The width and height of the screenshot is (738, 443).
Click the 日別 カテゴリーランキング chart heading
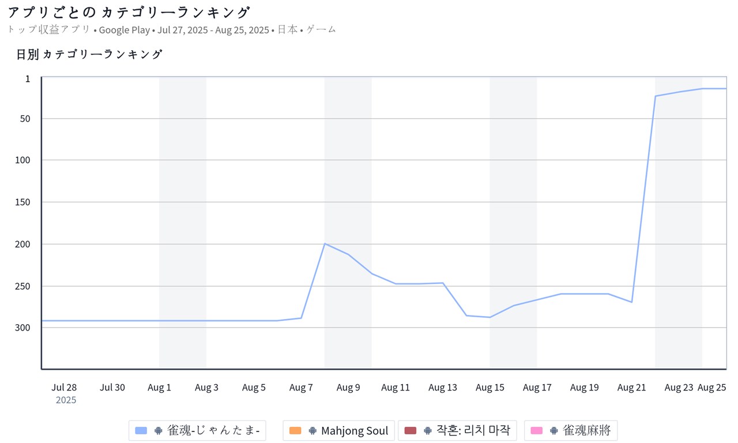(x=89, y=55)
